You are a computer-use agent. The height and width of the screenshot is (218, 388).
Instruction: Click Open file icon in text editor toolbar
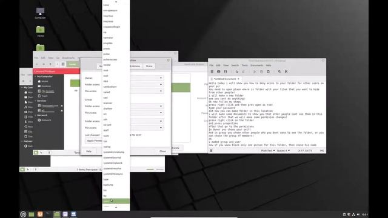218,71
